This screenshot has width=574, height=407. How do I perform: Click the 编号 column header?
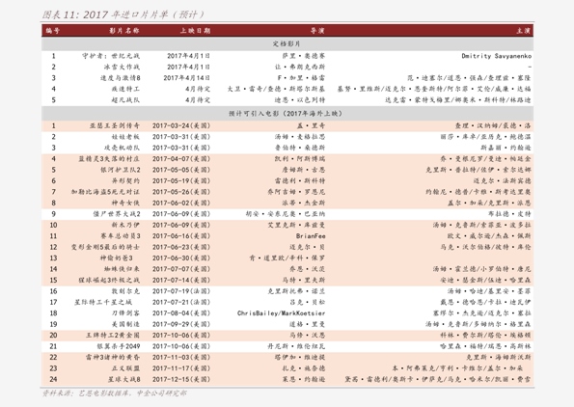pyautogui.click(x=53, y=31)
